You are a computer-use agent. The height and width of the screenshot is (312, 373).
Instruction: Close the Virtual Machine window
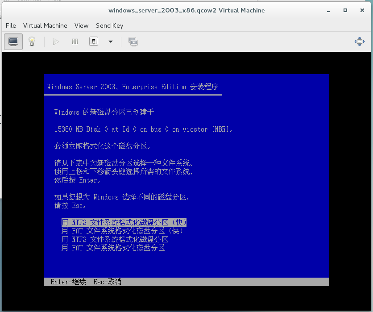pyautogui.click(x=362, y=10)
